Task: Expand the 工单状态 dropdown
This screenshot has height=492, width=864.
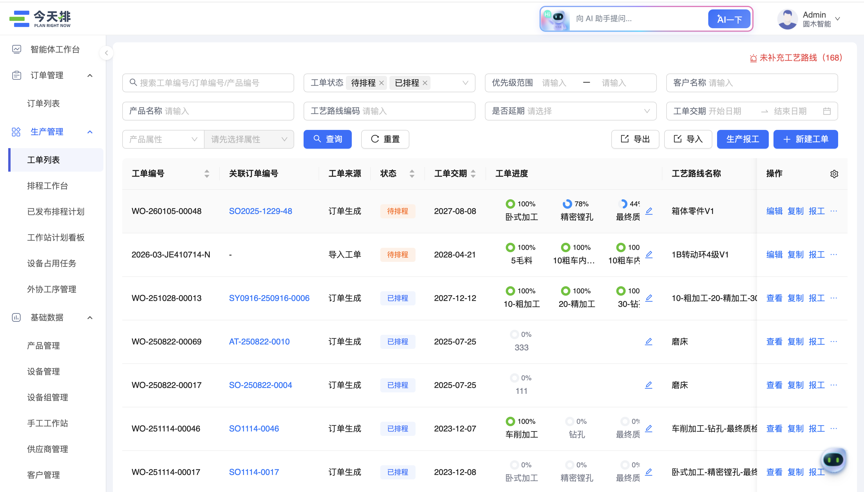Action: 465,83
